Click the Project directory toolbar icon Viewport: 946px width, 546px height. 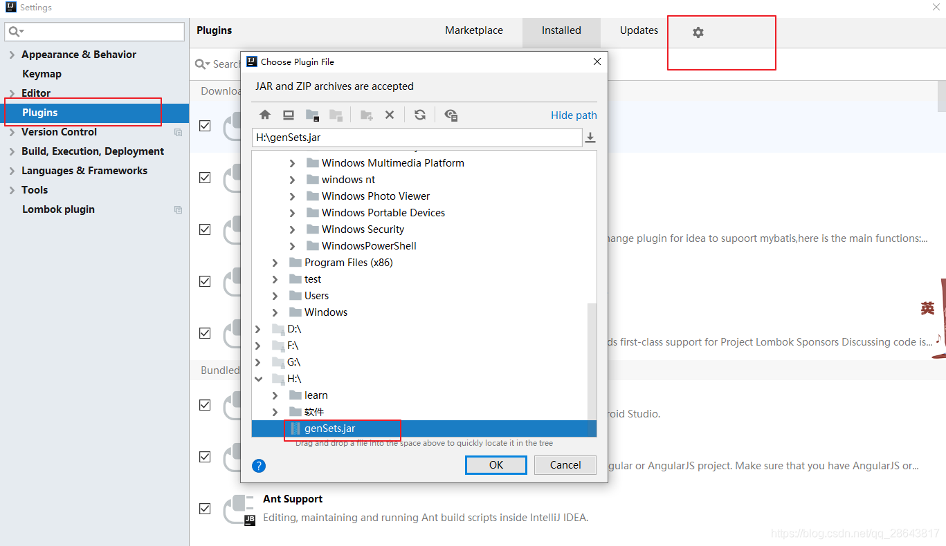coord(312,115)
